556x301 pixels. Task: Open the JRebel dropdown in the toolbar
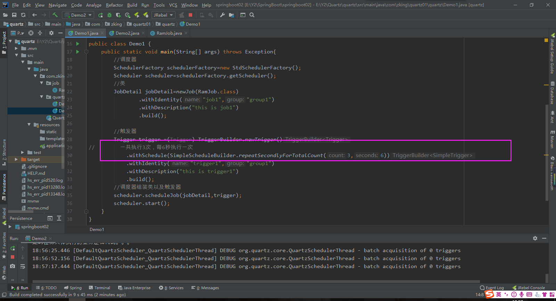(x=163, y=15)
